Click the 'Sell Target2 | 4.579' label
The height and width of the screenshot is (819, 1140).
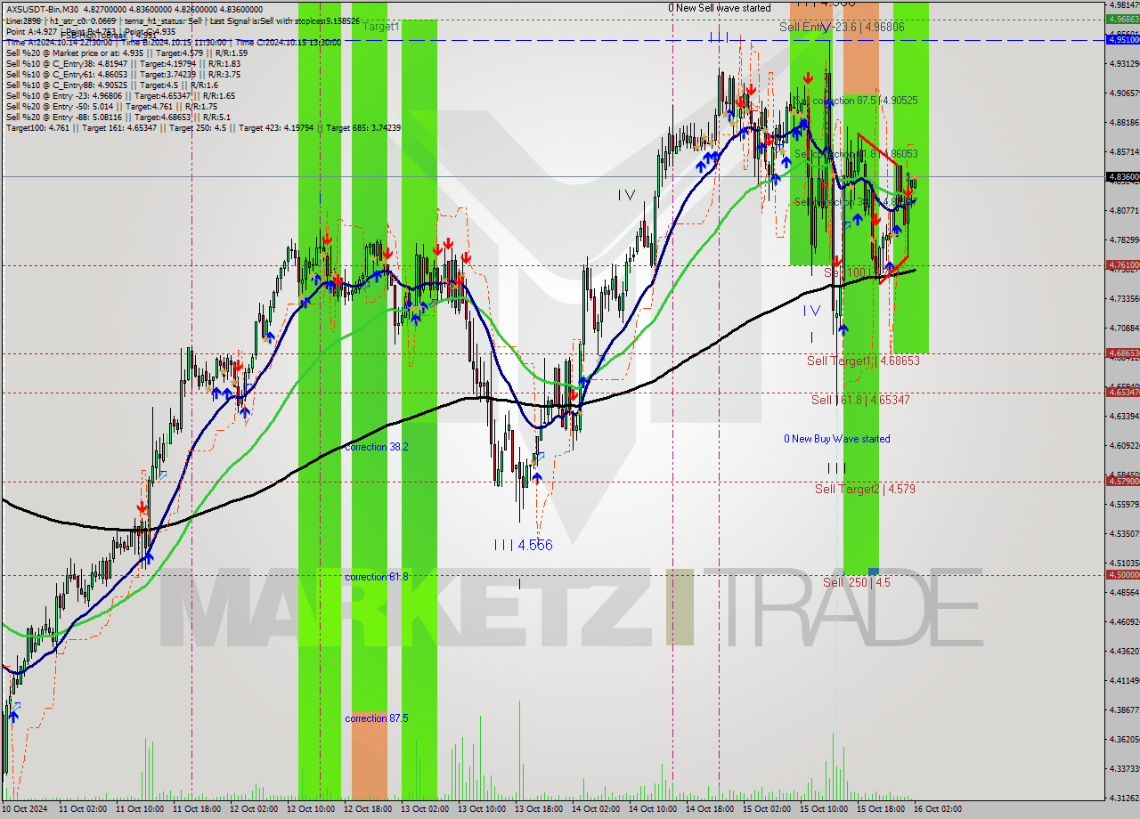865,489
